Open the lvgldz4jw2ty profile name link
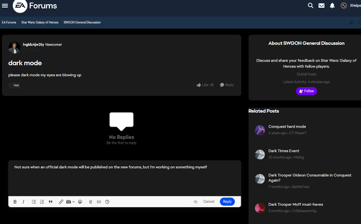 coord(33,45)
